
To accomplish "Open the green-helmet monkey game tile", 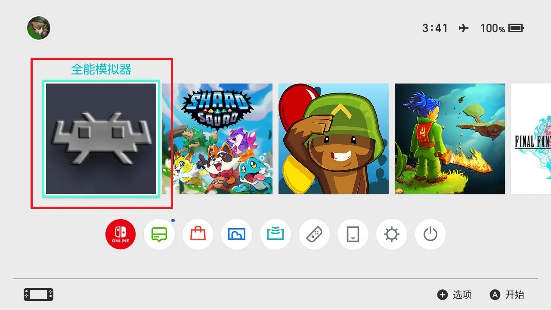I will pos(334,139).
